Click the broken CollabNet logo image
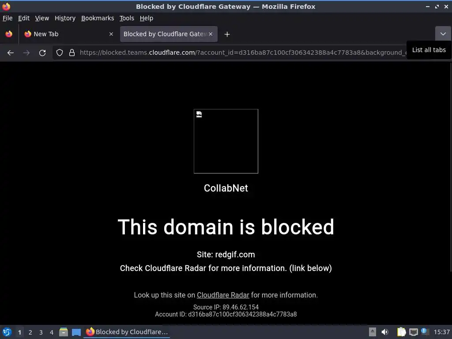This screenshot has width=452, height=339. 226,141
